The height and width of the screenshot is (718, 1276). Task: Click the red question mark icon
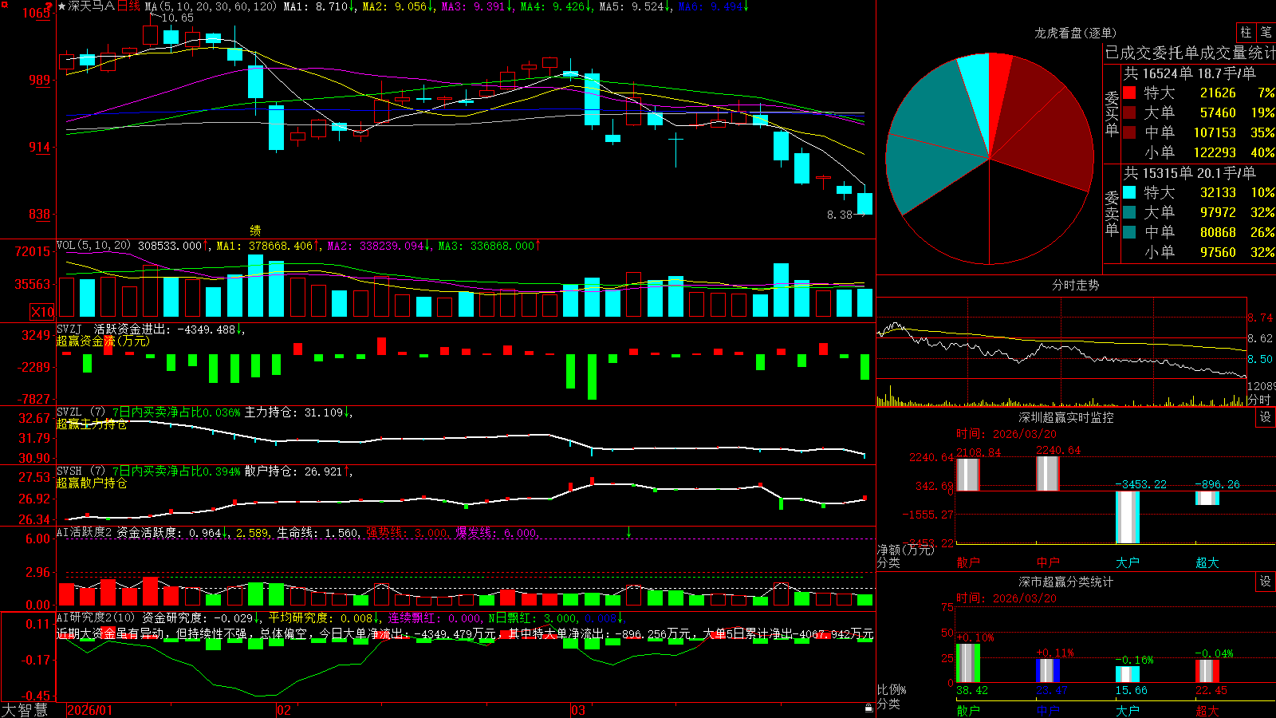pyautogui.click(x=50, y=6)
